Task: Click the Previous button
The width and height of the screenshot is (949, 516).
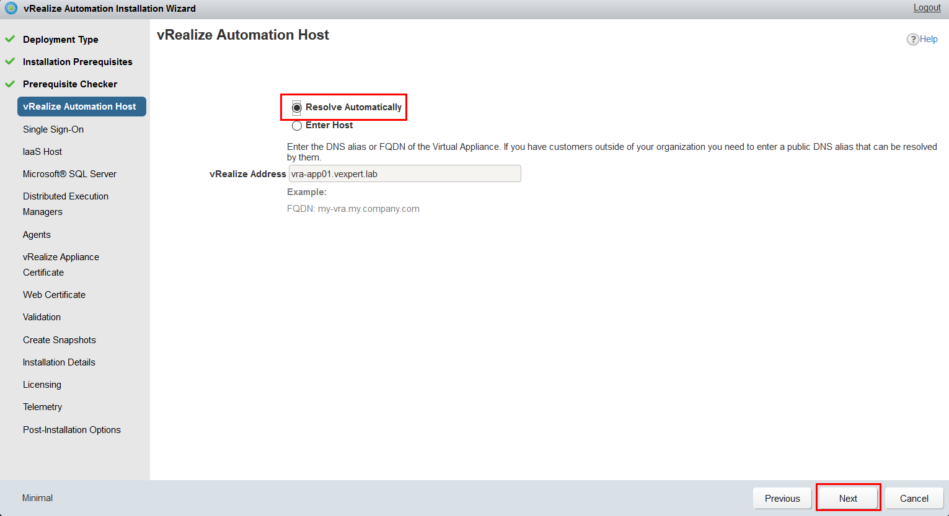Action: click(x=782, y=498)
